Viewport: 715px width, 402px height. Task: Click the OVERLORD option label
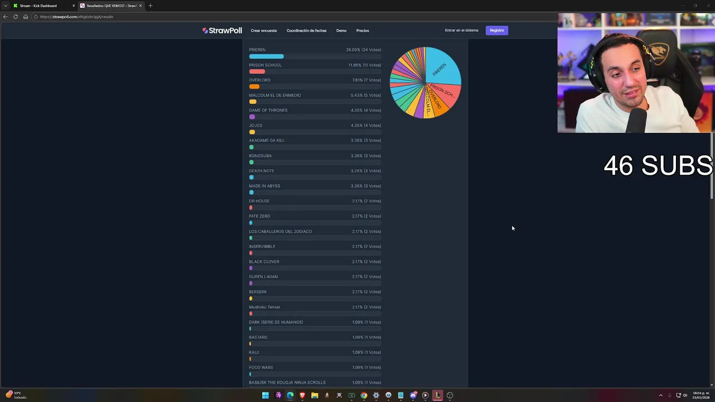pyautogui.click(x=260, y=80)
